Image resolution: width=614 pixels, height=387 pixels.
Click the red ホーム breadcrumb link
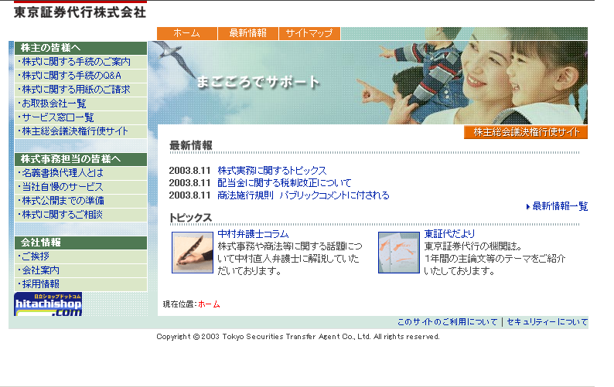[209, 304]
